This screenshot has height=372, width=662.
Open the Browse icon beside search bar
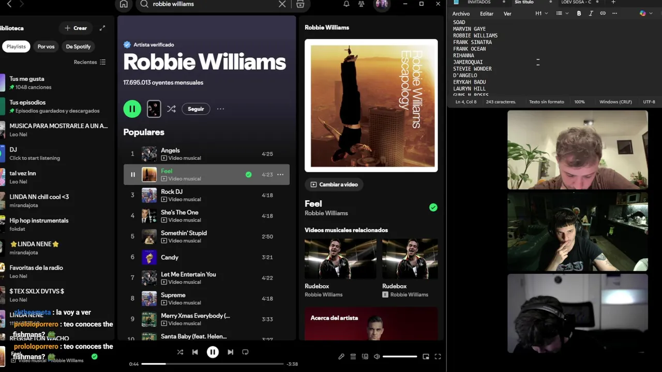coord(300,4)
